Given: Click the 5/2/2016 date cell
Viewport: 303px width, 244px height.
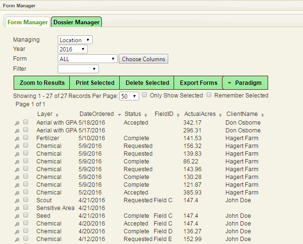Looking at the screenshot, I should [90, 193].
